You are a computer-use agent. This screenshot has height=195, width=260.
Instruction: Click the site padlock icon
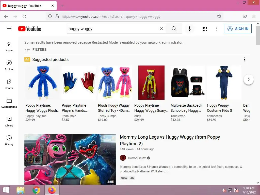click(57, 17)
